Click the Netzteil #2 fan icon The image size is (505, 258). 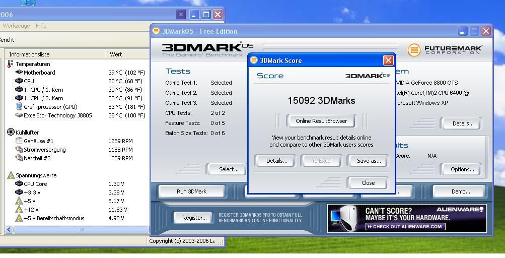[19, 158]
